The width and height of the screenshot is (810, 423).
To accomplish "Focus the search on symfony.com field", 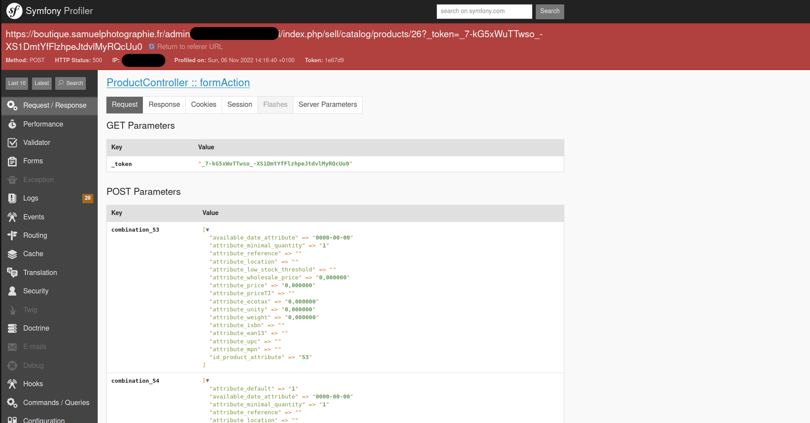I will pyautogui.click(x=484, y=11).
